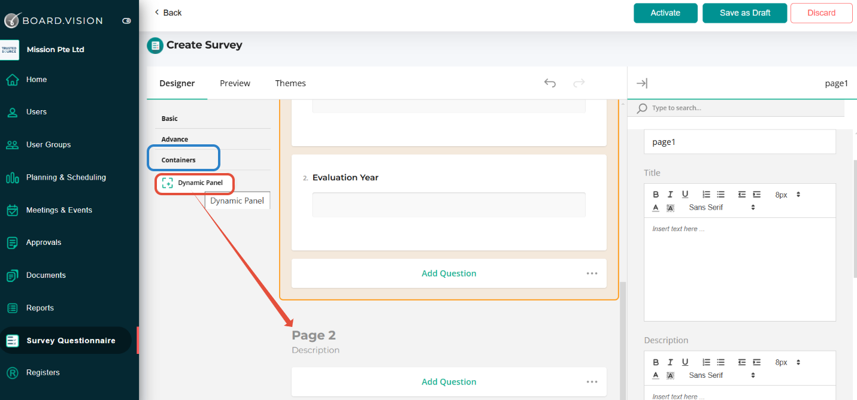Image resolution: width=857 pixels, height=400 pixels.
Task: Select the Dynamic Panel toolbox item
Action: coord(195,183)
